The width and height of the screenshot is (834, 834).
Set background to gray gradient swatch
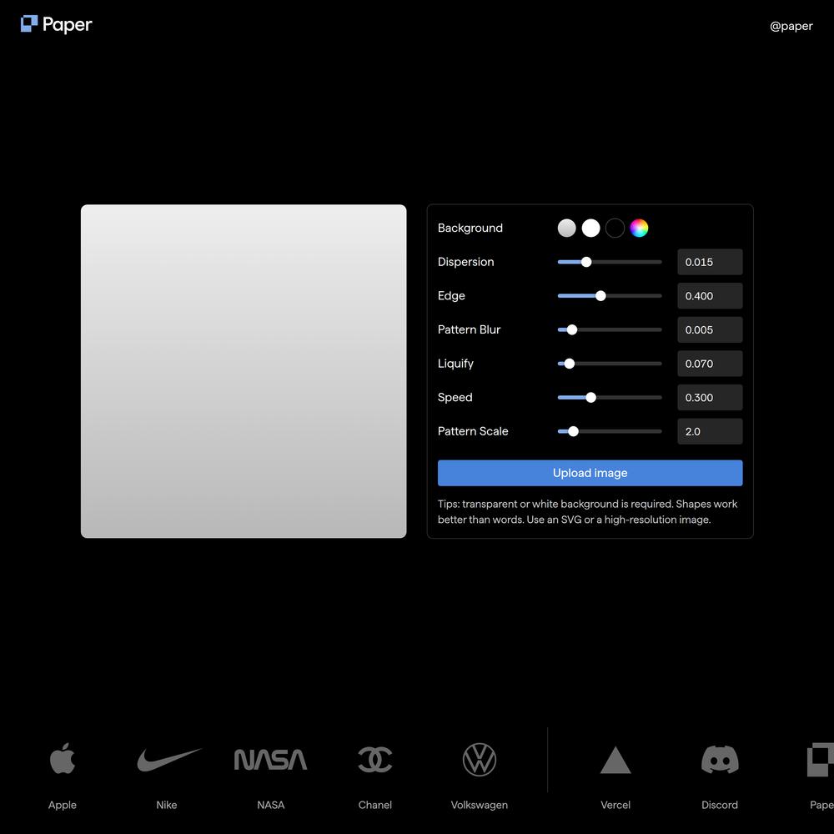pyautogui.click(x=567, y=229)
